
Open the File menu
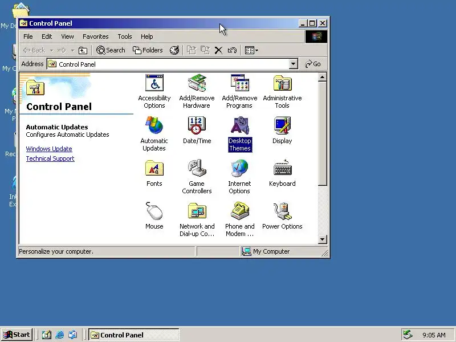click(x=28, y=36)
